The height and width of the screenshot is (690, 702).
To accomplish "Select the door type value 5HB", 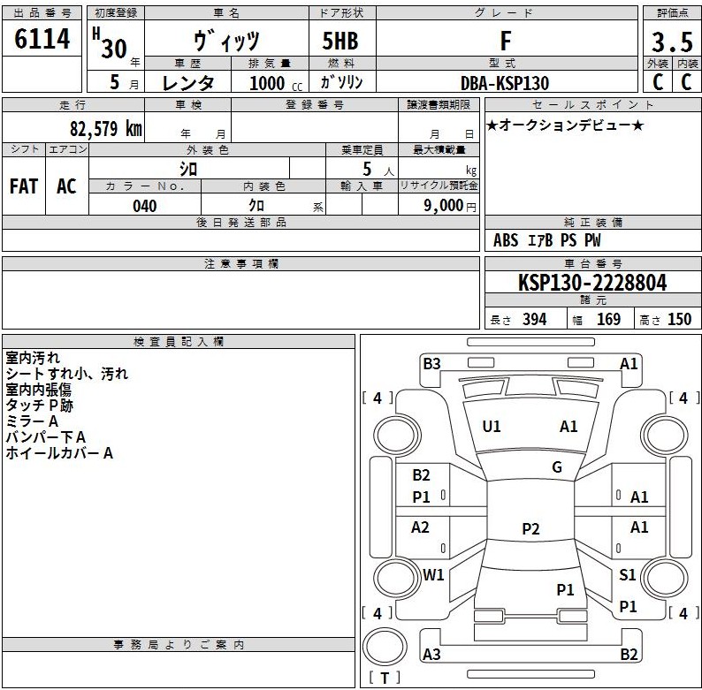I will 340,42.
